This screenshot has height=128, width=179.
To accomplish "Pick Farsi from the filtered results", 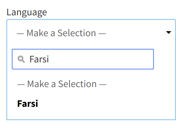I will 28,104.
